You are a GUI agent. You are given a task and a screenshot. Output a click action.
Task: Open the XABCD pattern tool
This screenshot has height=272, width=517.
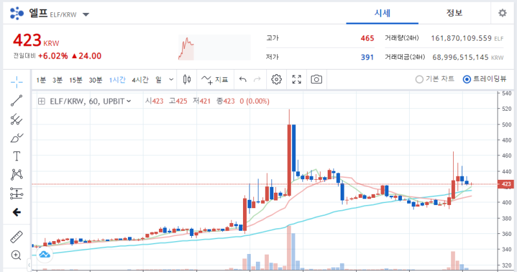(x=17, y=174)
